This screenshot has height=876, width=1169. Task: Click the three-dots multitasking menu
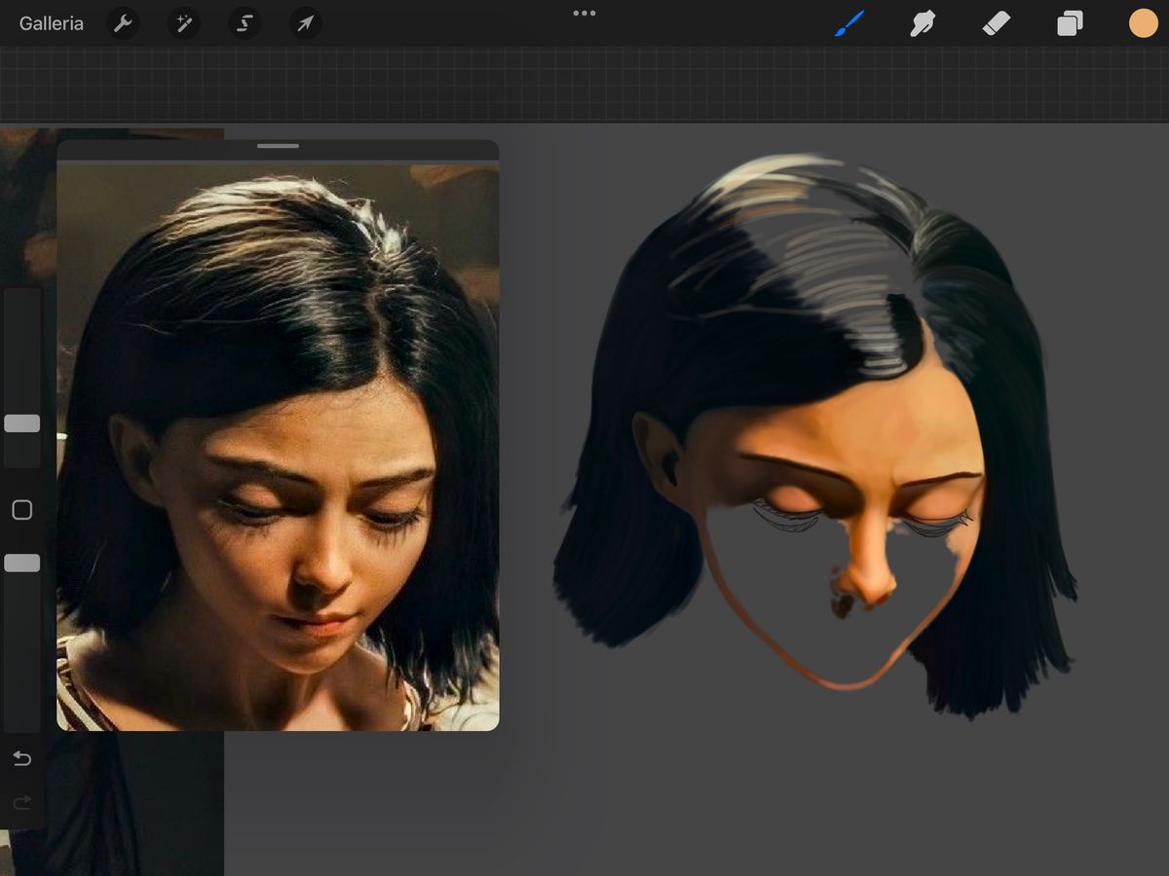click(584, 13)
